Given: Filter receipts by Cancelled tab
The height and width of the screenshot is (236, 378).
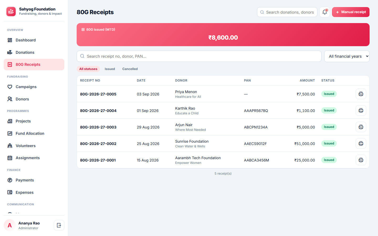Looking at the screenshot, I should [130, 69].
